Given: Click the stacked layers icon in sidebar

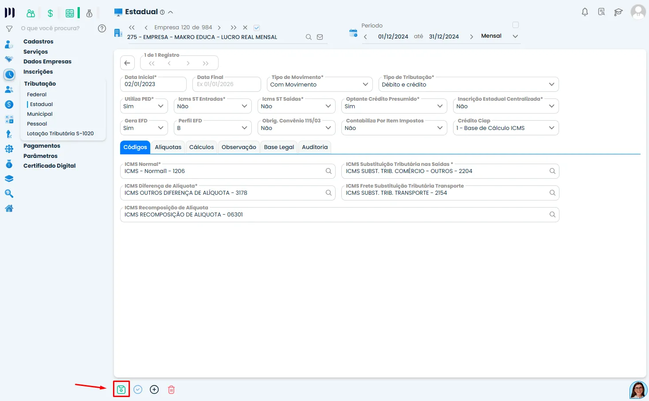Looking at the screenshot, I should [9, 179].
